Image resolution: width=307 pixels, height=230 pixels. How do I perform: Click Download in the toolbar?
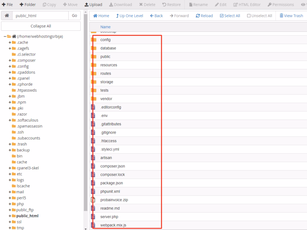tap(121, 5)
